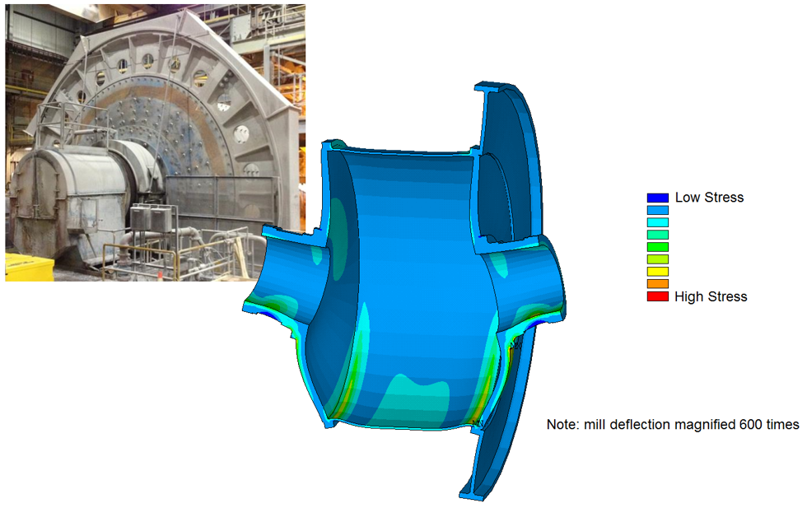The image size is (807, 508).
Task: Click the dark blue Low Stress legend swatch
Action: tap(657, 198)
